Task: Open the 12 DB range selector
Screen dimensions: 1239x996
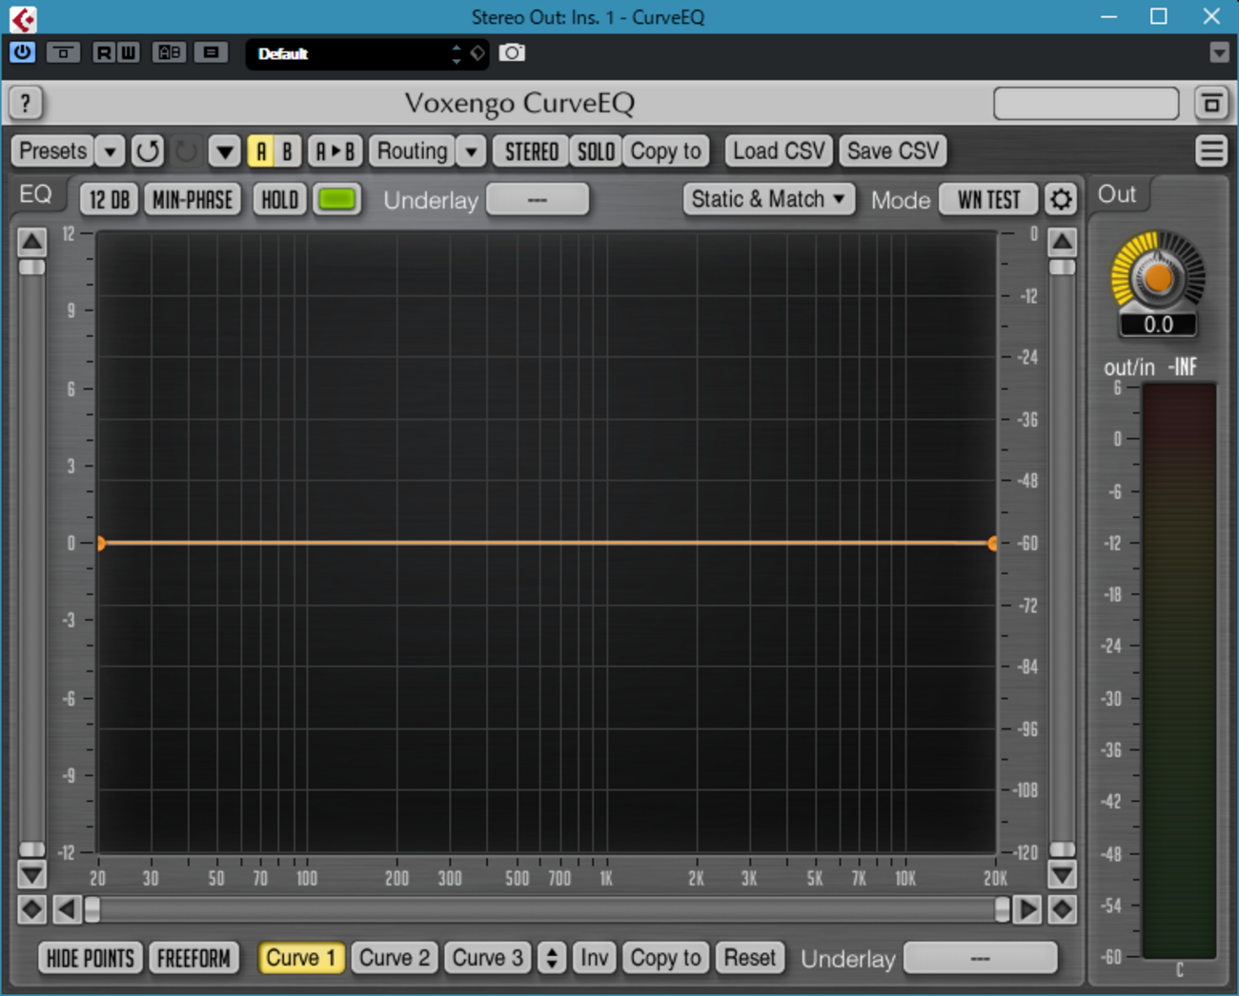Action: [109, 200]
